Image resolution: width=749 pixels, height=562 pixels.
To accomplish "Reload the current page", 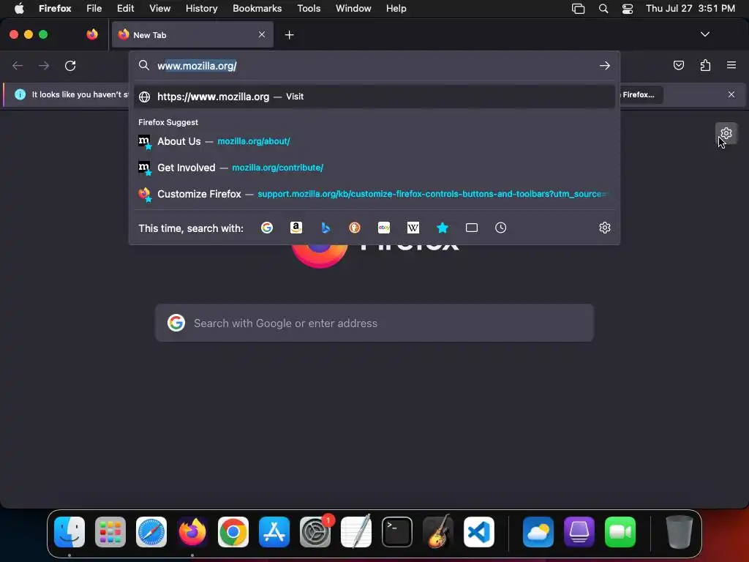I will click(x=70, y=65).
